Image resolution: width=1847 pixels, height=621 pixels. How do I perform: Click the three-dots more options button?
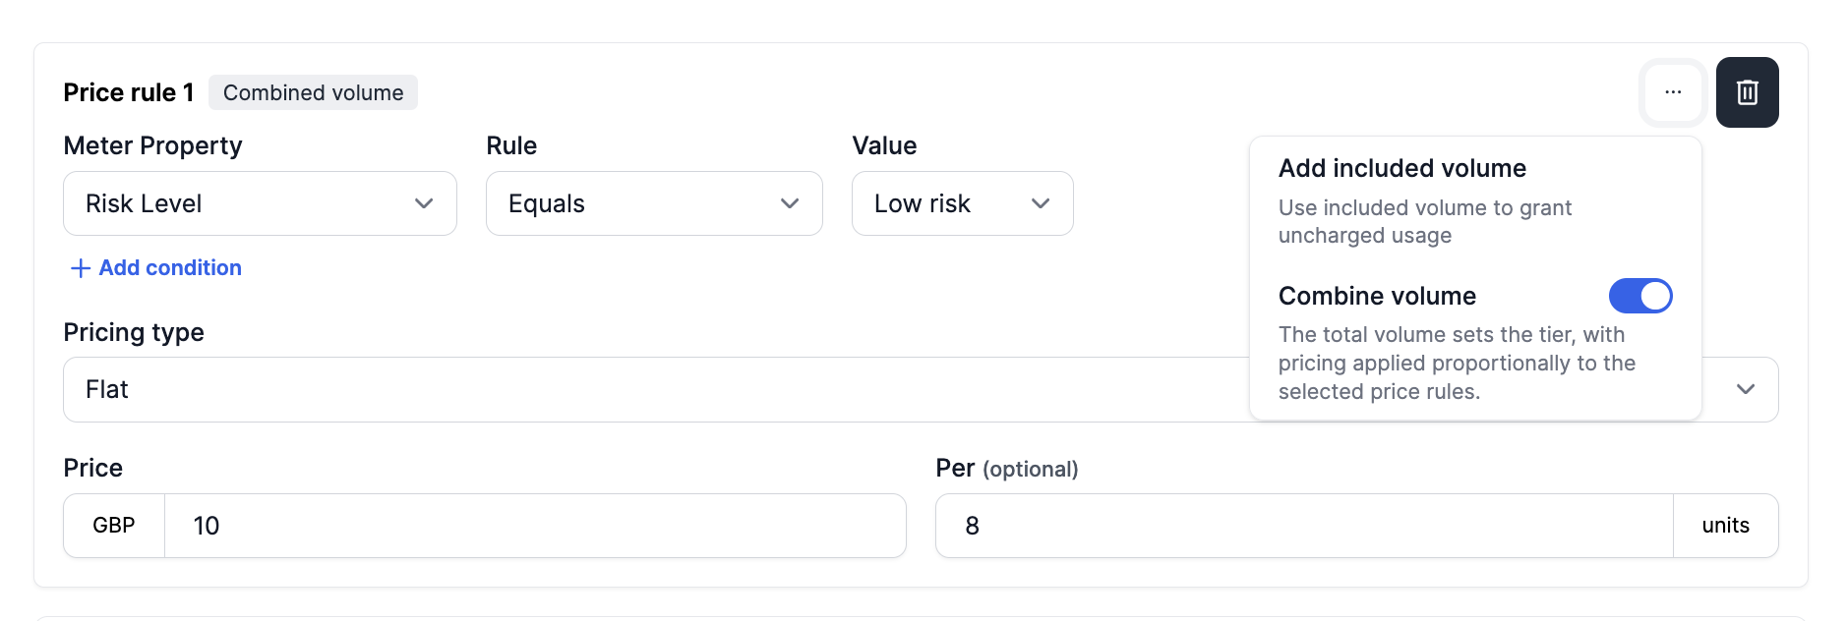pos(1672,92)
